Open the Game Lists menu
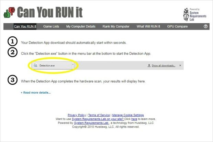Image resolution: width=213 pixels, height=142 pixels. (51, 26)
